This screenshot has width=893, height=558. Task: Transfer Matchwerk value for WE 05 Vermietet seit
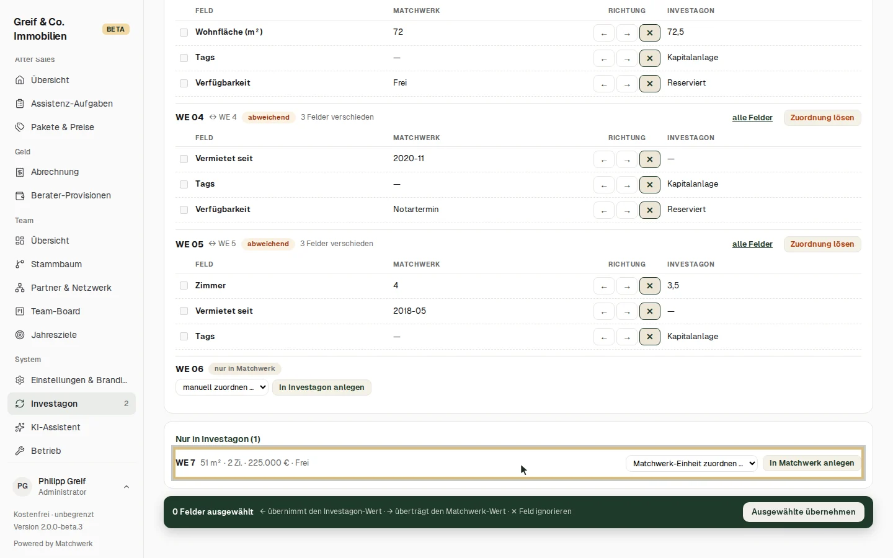pos(627,312)
